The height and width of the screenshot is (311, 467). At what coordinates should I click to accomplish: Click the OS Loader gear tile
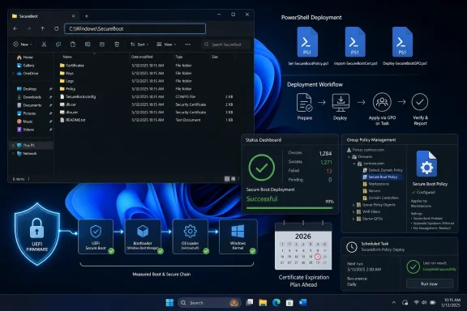coord(190,236)
